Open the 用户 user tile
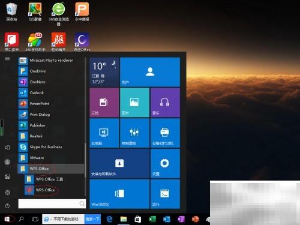Viewport: 300px width, 225px height. [150, 72]
